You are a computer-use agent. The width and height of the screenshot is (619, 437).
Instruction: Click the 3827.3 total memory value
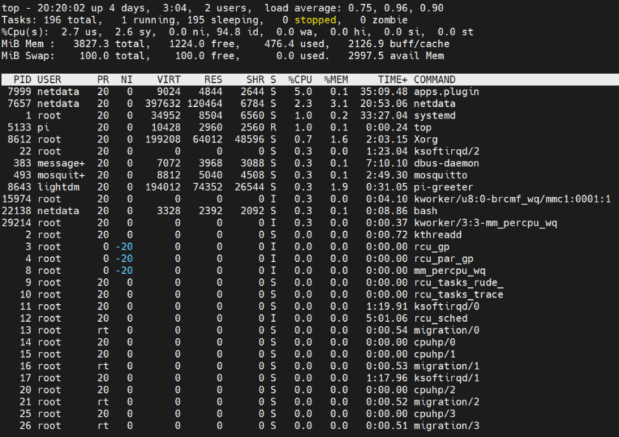click(91, 44)
